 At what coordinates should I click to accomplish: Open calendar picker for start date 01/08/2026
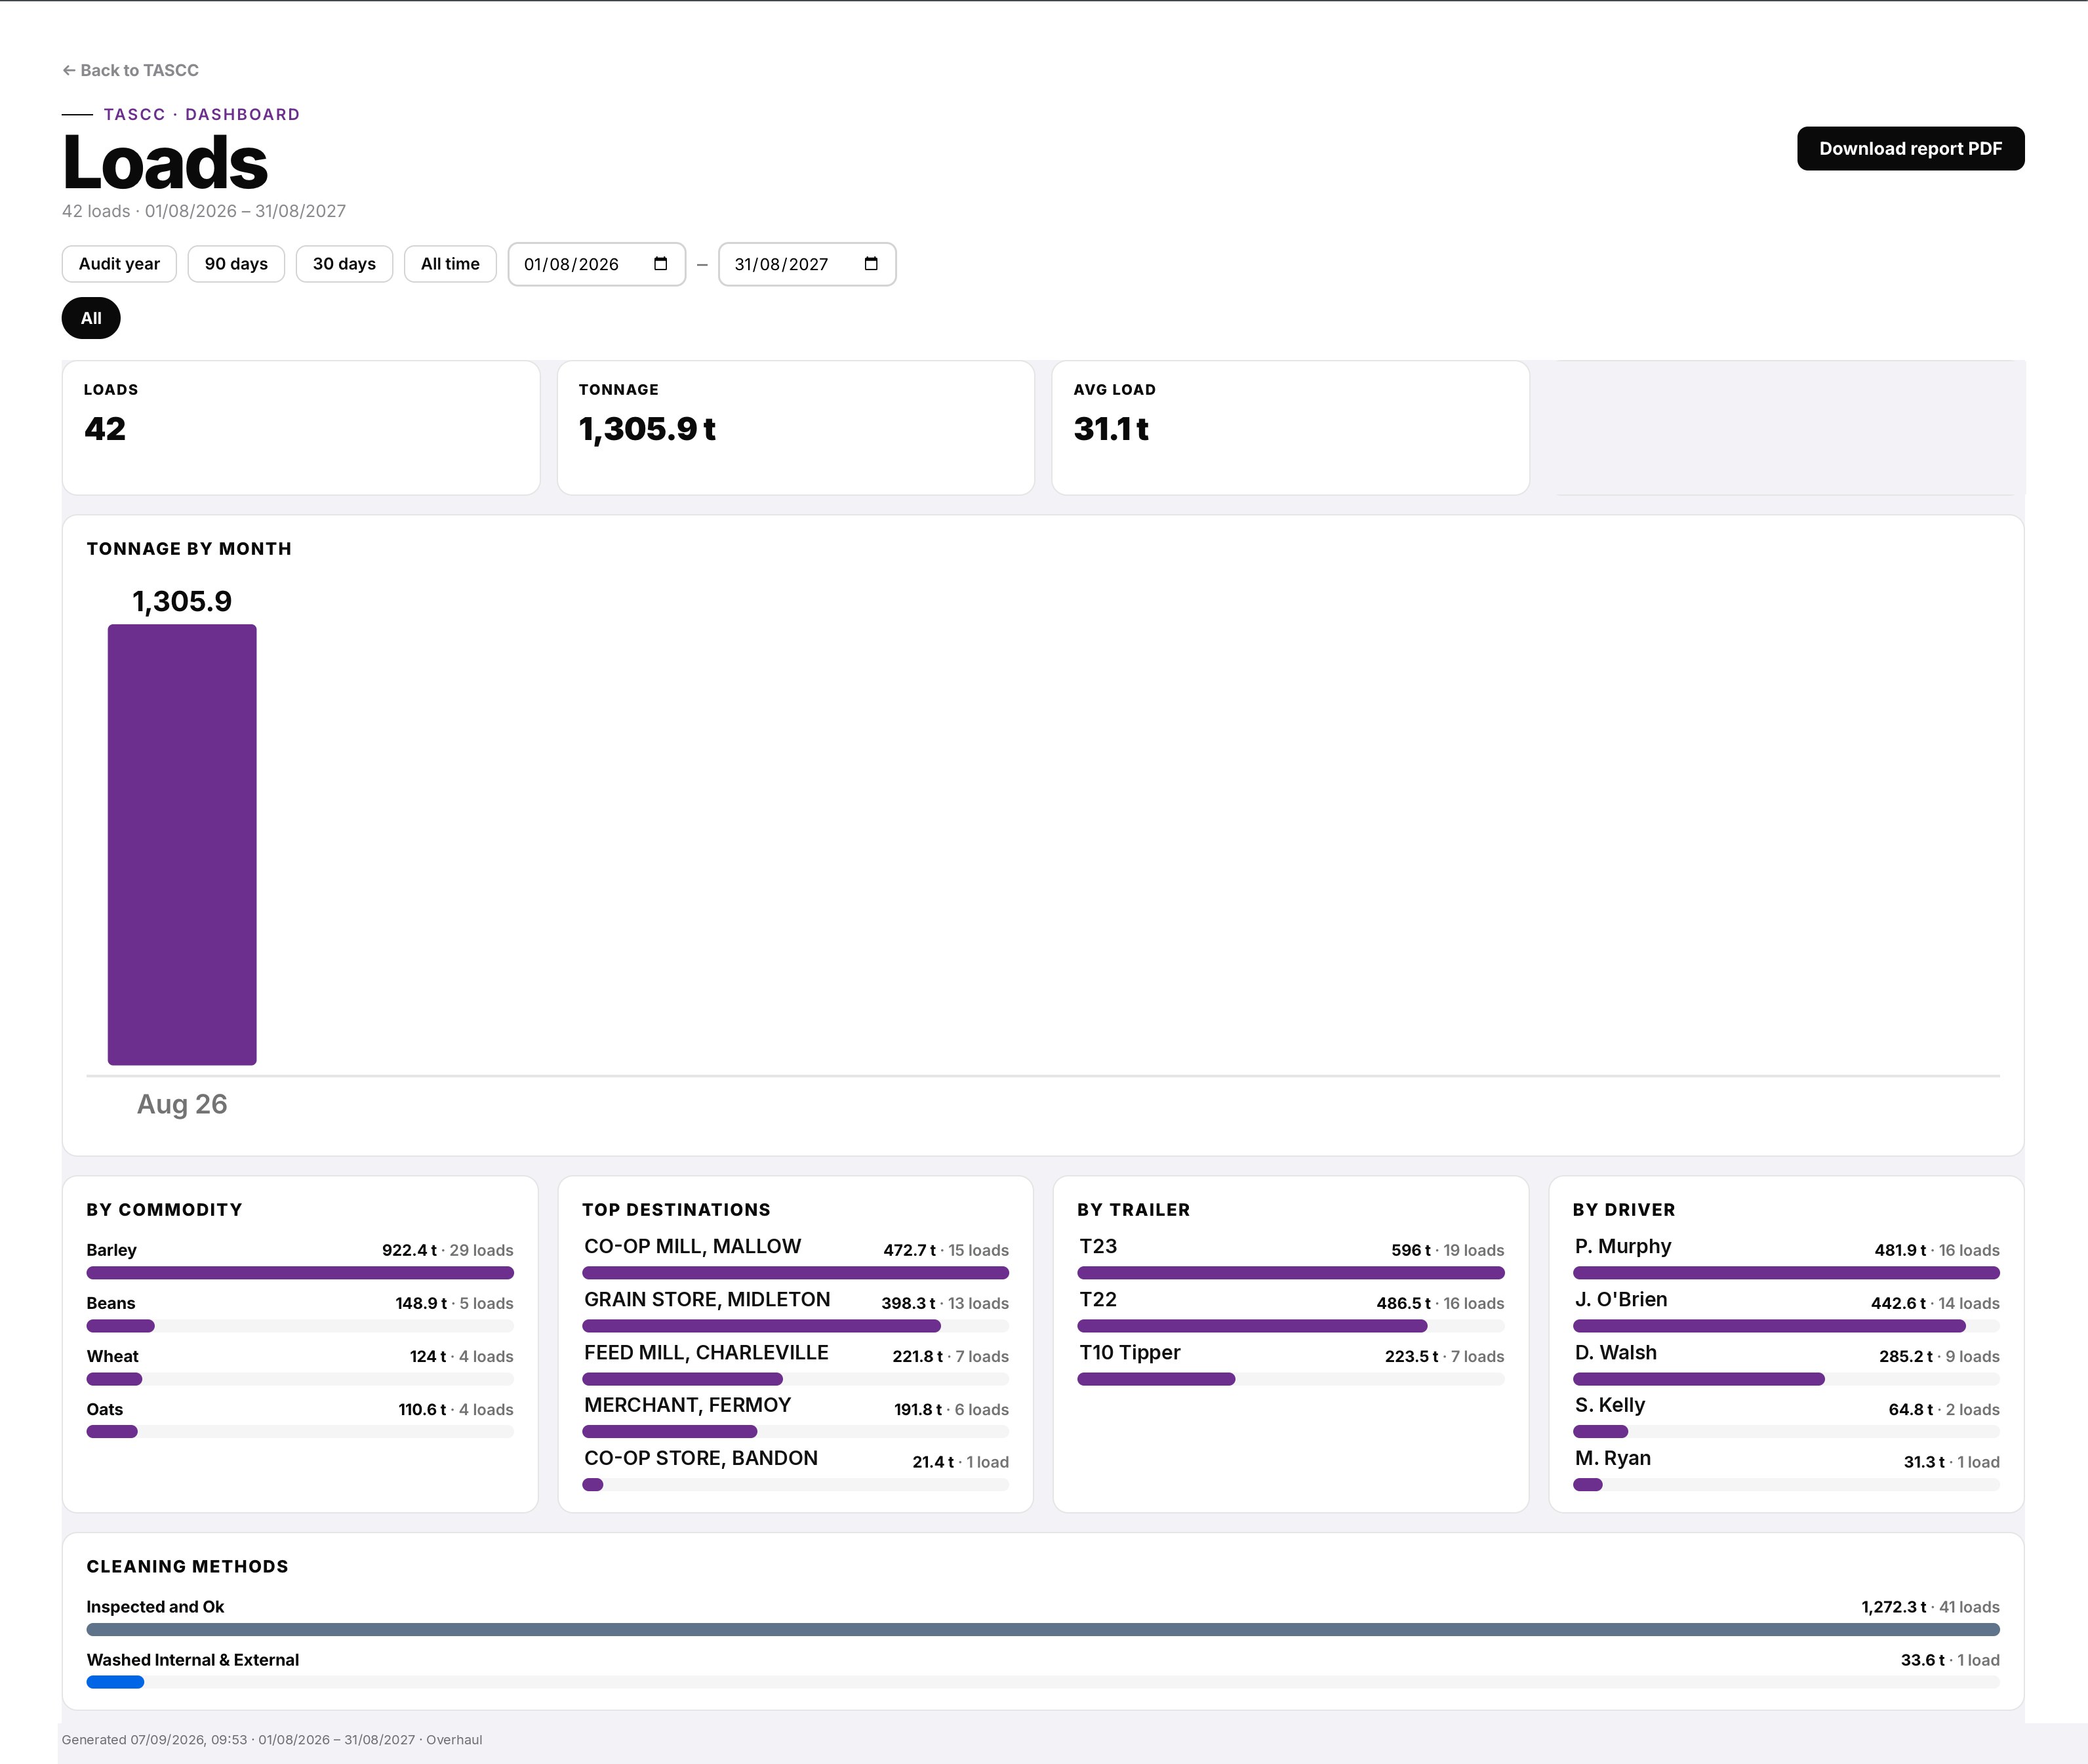click(x=660, y=264)
